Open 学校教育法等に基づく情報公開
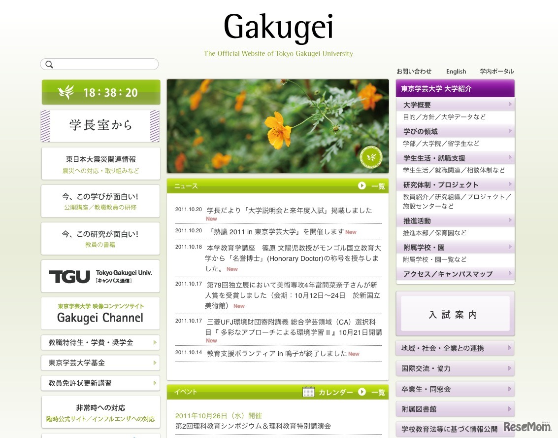The width and height of the screenshot is (558, 438). click(x=455, y=429)
